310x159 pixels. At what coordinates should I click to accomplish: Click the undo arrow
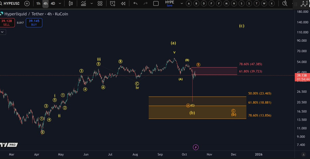[x=135, y=4]
